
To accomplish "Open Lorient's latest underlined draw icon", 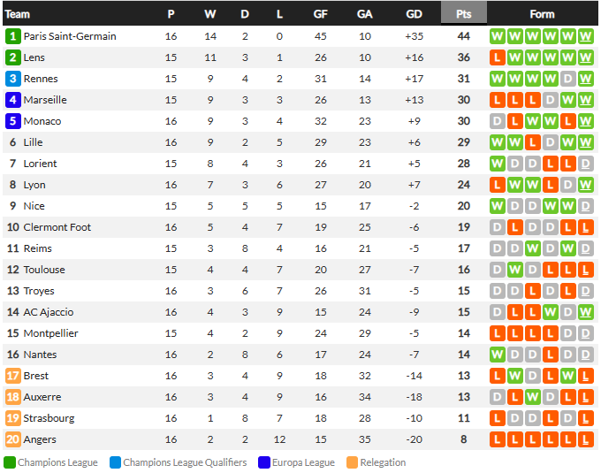I will click(586, 164).
